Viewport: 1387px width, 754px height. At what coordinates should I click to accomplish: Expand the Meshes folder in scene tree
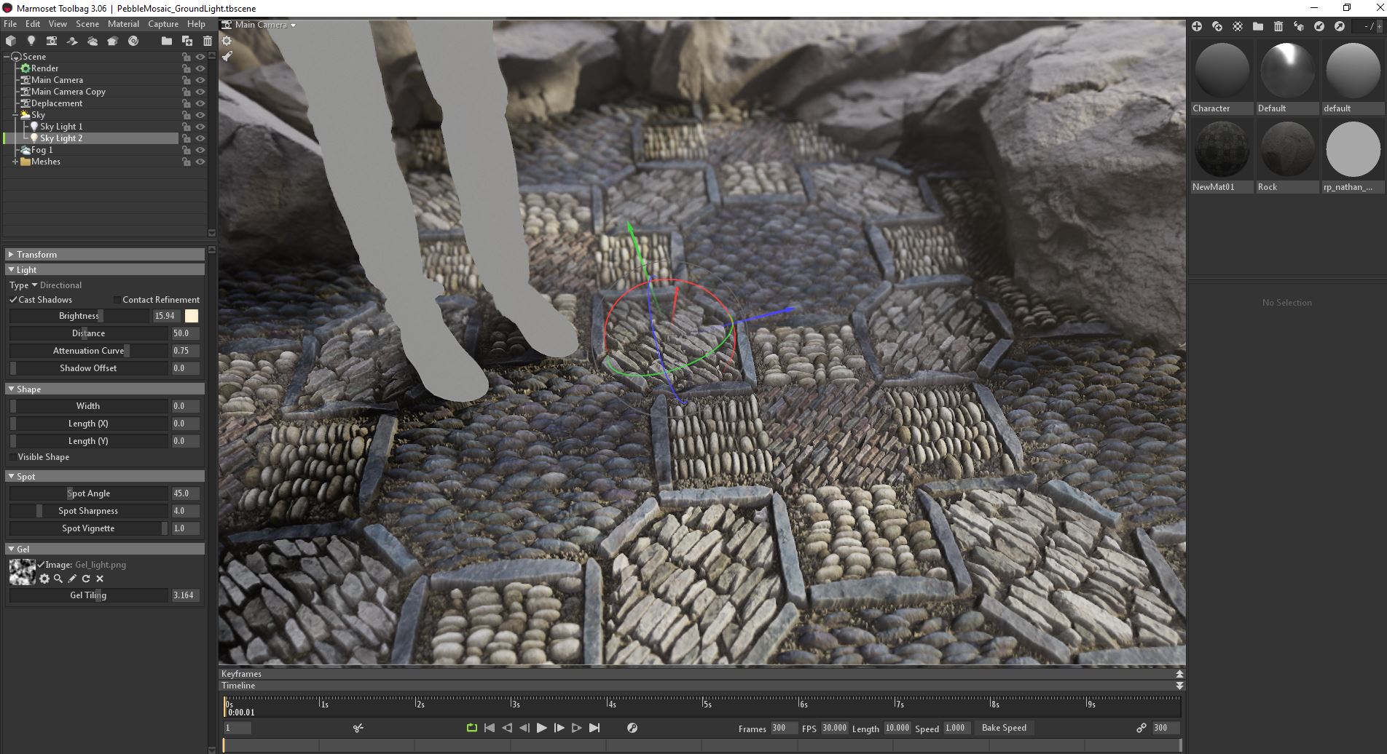pos(15,162)
